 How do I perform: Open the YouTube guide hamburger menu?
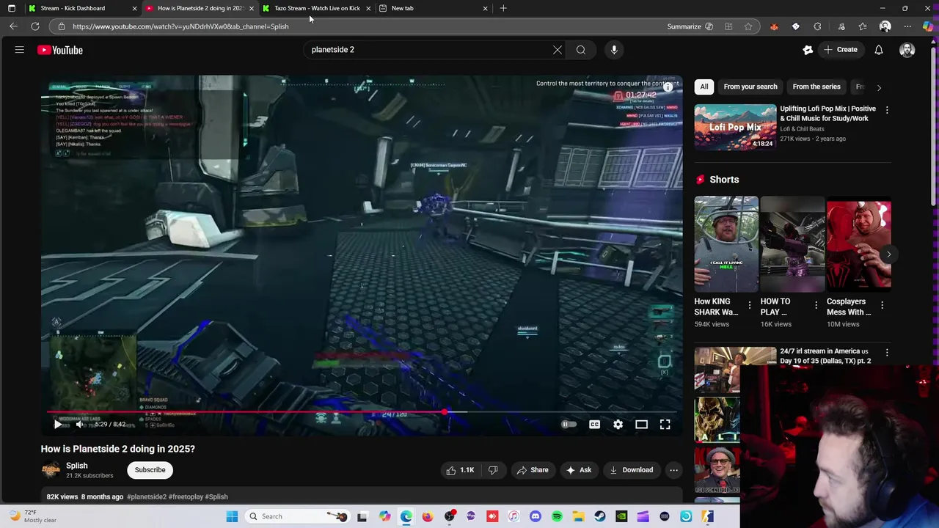[x=20, y=50]
